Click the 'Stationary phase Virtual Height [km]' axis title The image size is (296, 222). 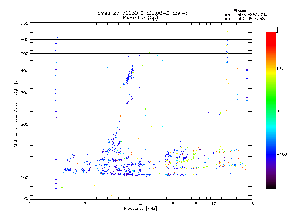pyautogui.click(x=16, y=111)
